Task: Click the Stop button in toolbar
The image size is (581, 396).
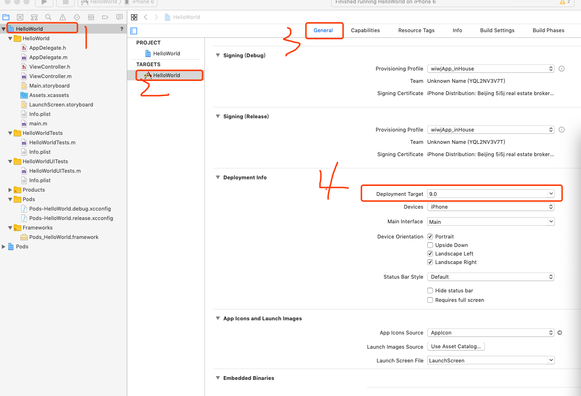Action: (x=65, y=2)
